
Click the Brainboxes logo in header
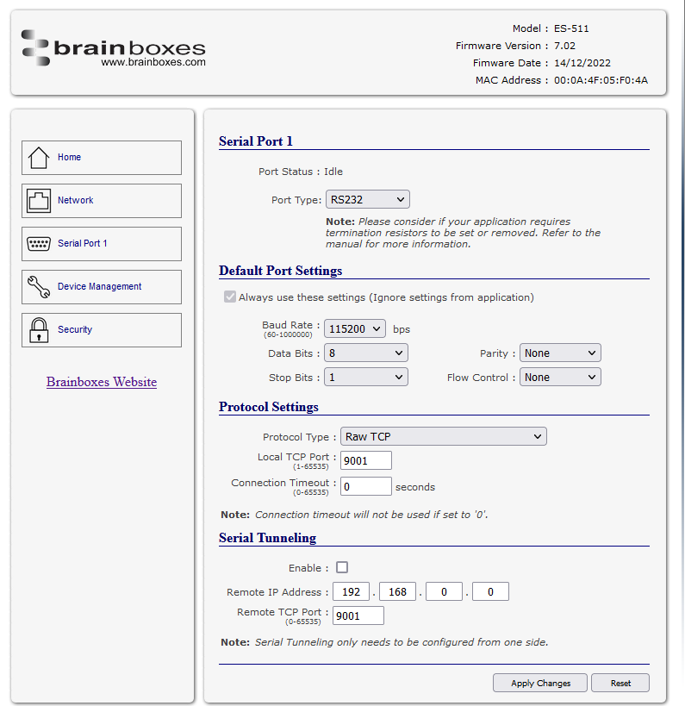pos(114,49)
